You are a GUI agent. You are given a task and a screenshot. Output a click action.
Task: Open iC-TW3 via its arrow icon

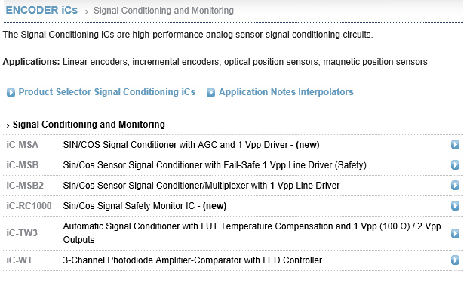(x=455, y=233)
